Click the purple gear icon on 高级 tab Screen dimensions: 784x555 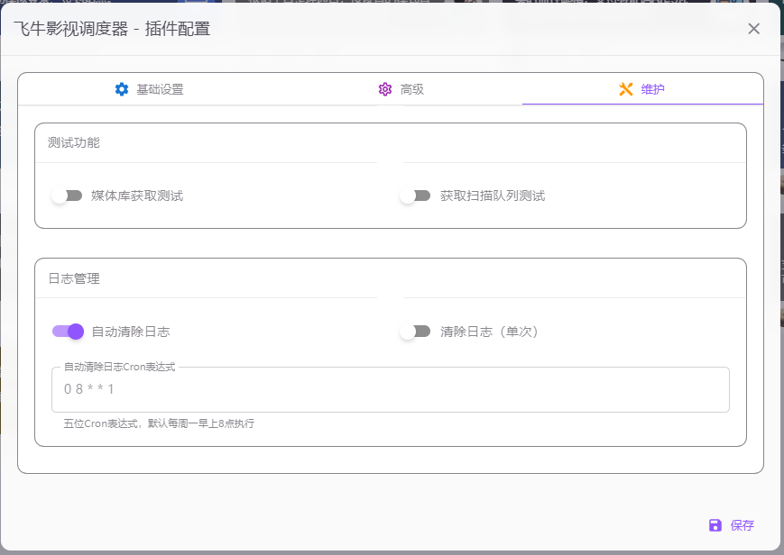click(384, 89)
